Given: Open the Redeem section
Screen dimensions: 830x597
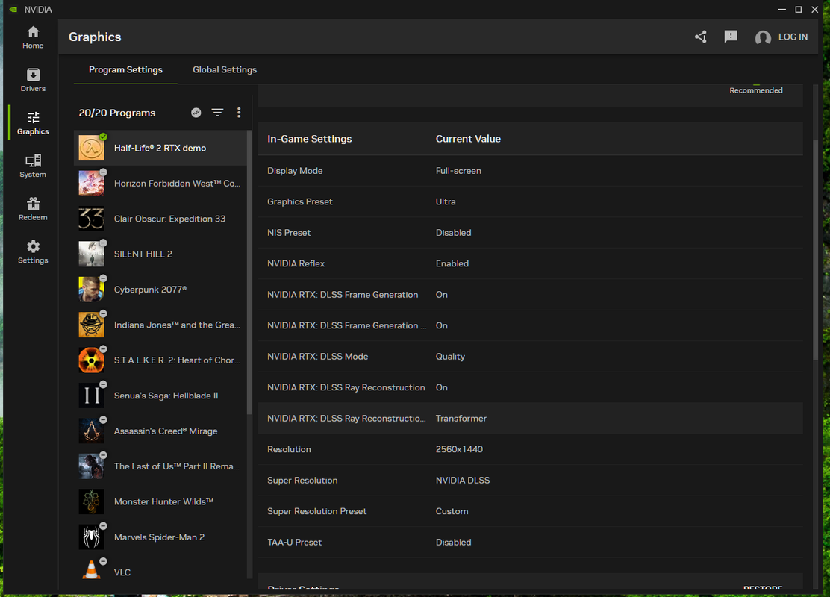Looking at the screenshot, I should [x=33, y=209].
